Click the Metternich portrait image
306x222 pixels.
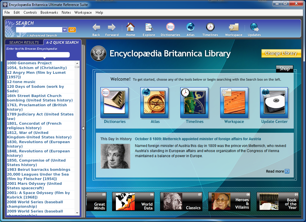[115, 156]
